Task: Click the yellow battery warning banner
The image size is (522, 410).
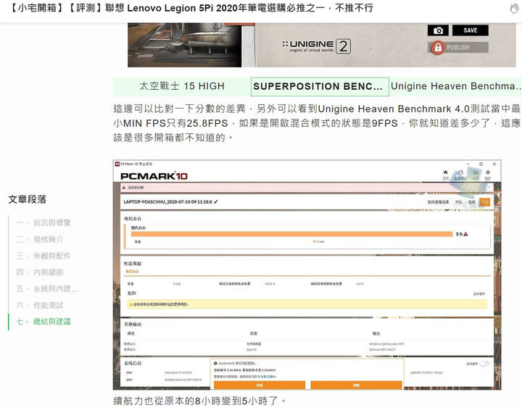Action: 307,304
